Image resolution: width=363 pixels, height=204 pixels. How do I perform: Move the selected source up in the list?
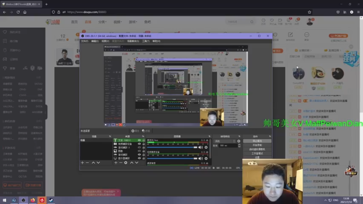pos(132,163)
